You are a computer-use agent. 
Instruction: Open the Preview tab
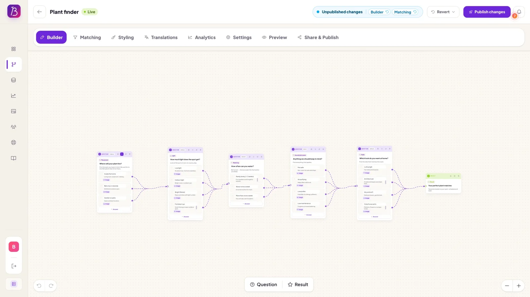click(x=275, y=37)
